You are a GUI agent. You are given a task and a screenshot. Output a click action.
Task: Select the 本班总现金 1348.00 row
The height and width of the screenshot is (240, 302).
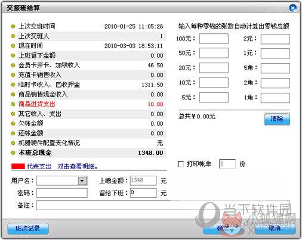point(89,153)
